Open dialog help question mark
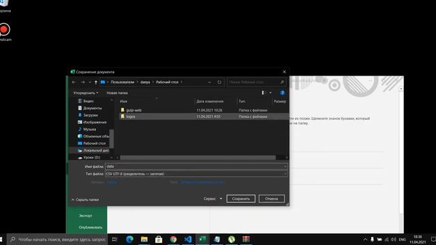The image size is (436, 245). coord(282,93)
